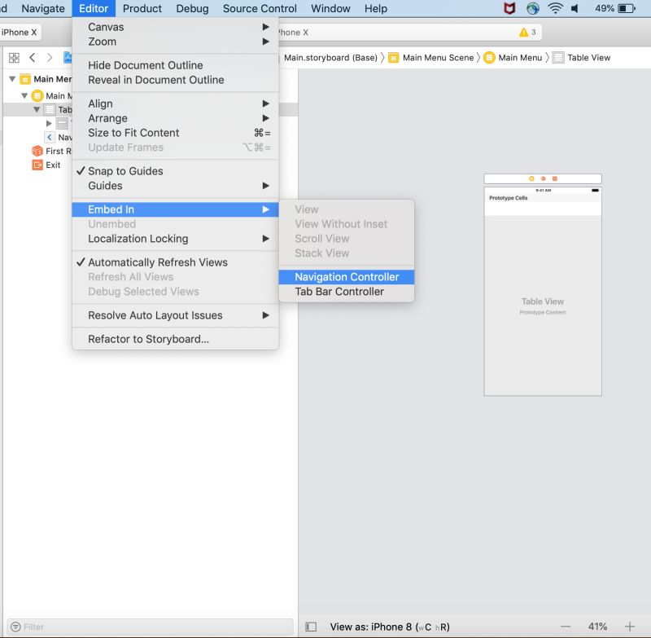Click the squares grid icon above the navigator
The height and width of the screenshot is (638, 651).
(x=13, y=57)
